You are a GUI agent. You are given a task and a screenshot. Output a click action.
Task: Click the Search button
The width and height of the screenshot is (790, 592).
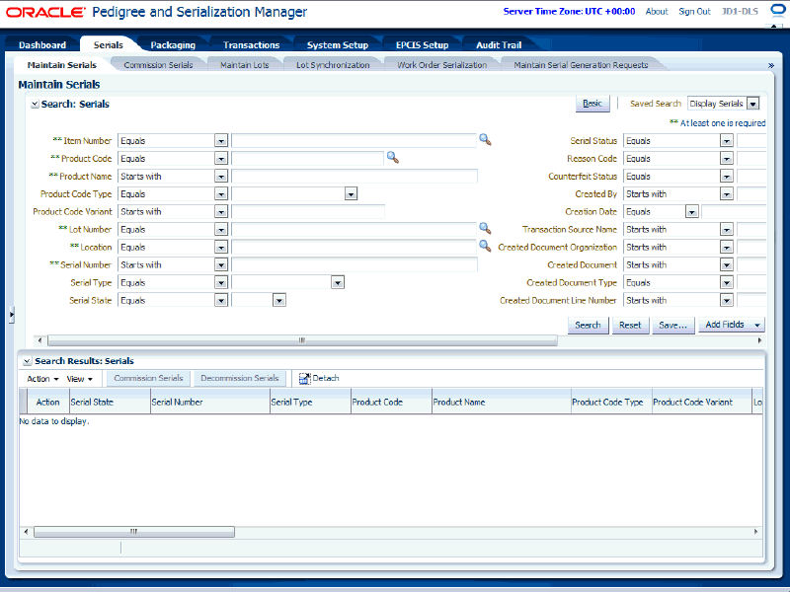588,326
